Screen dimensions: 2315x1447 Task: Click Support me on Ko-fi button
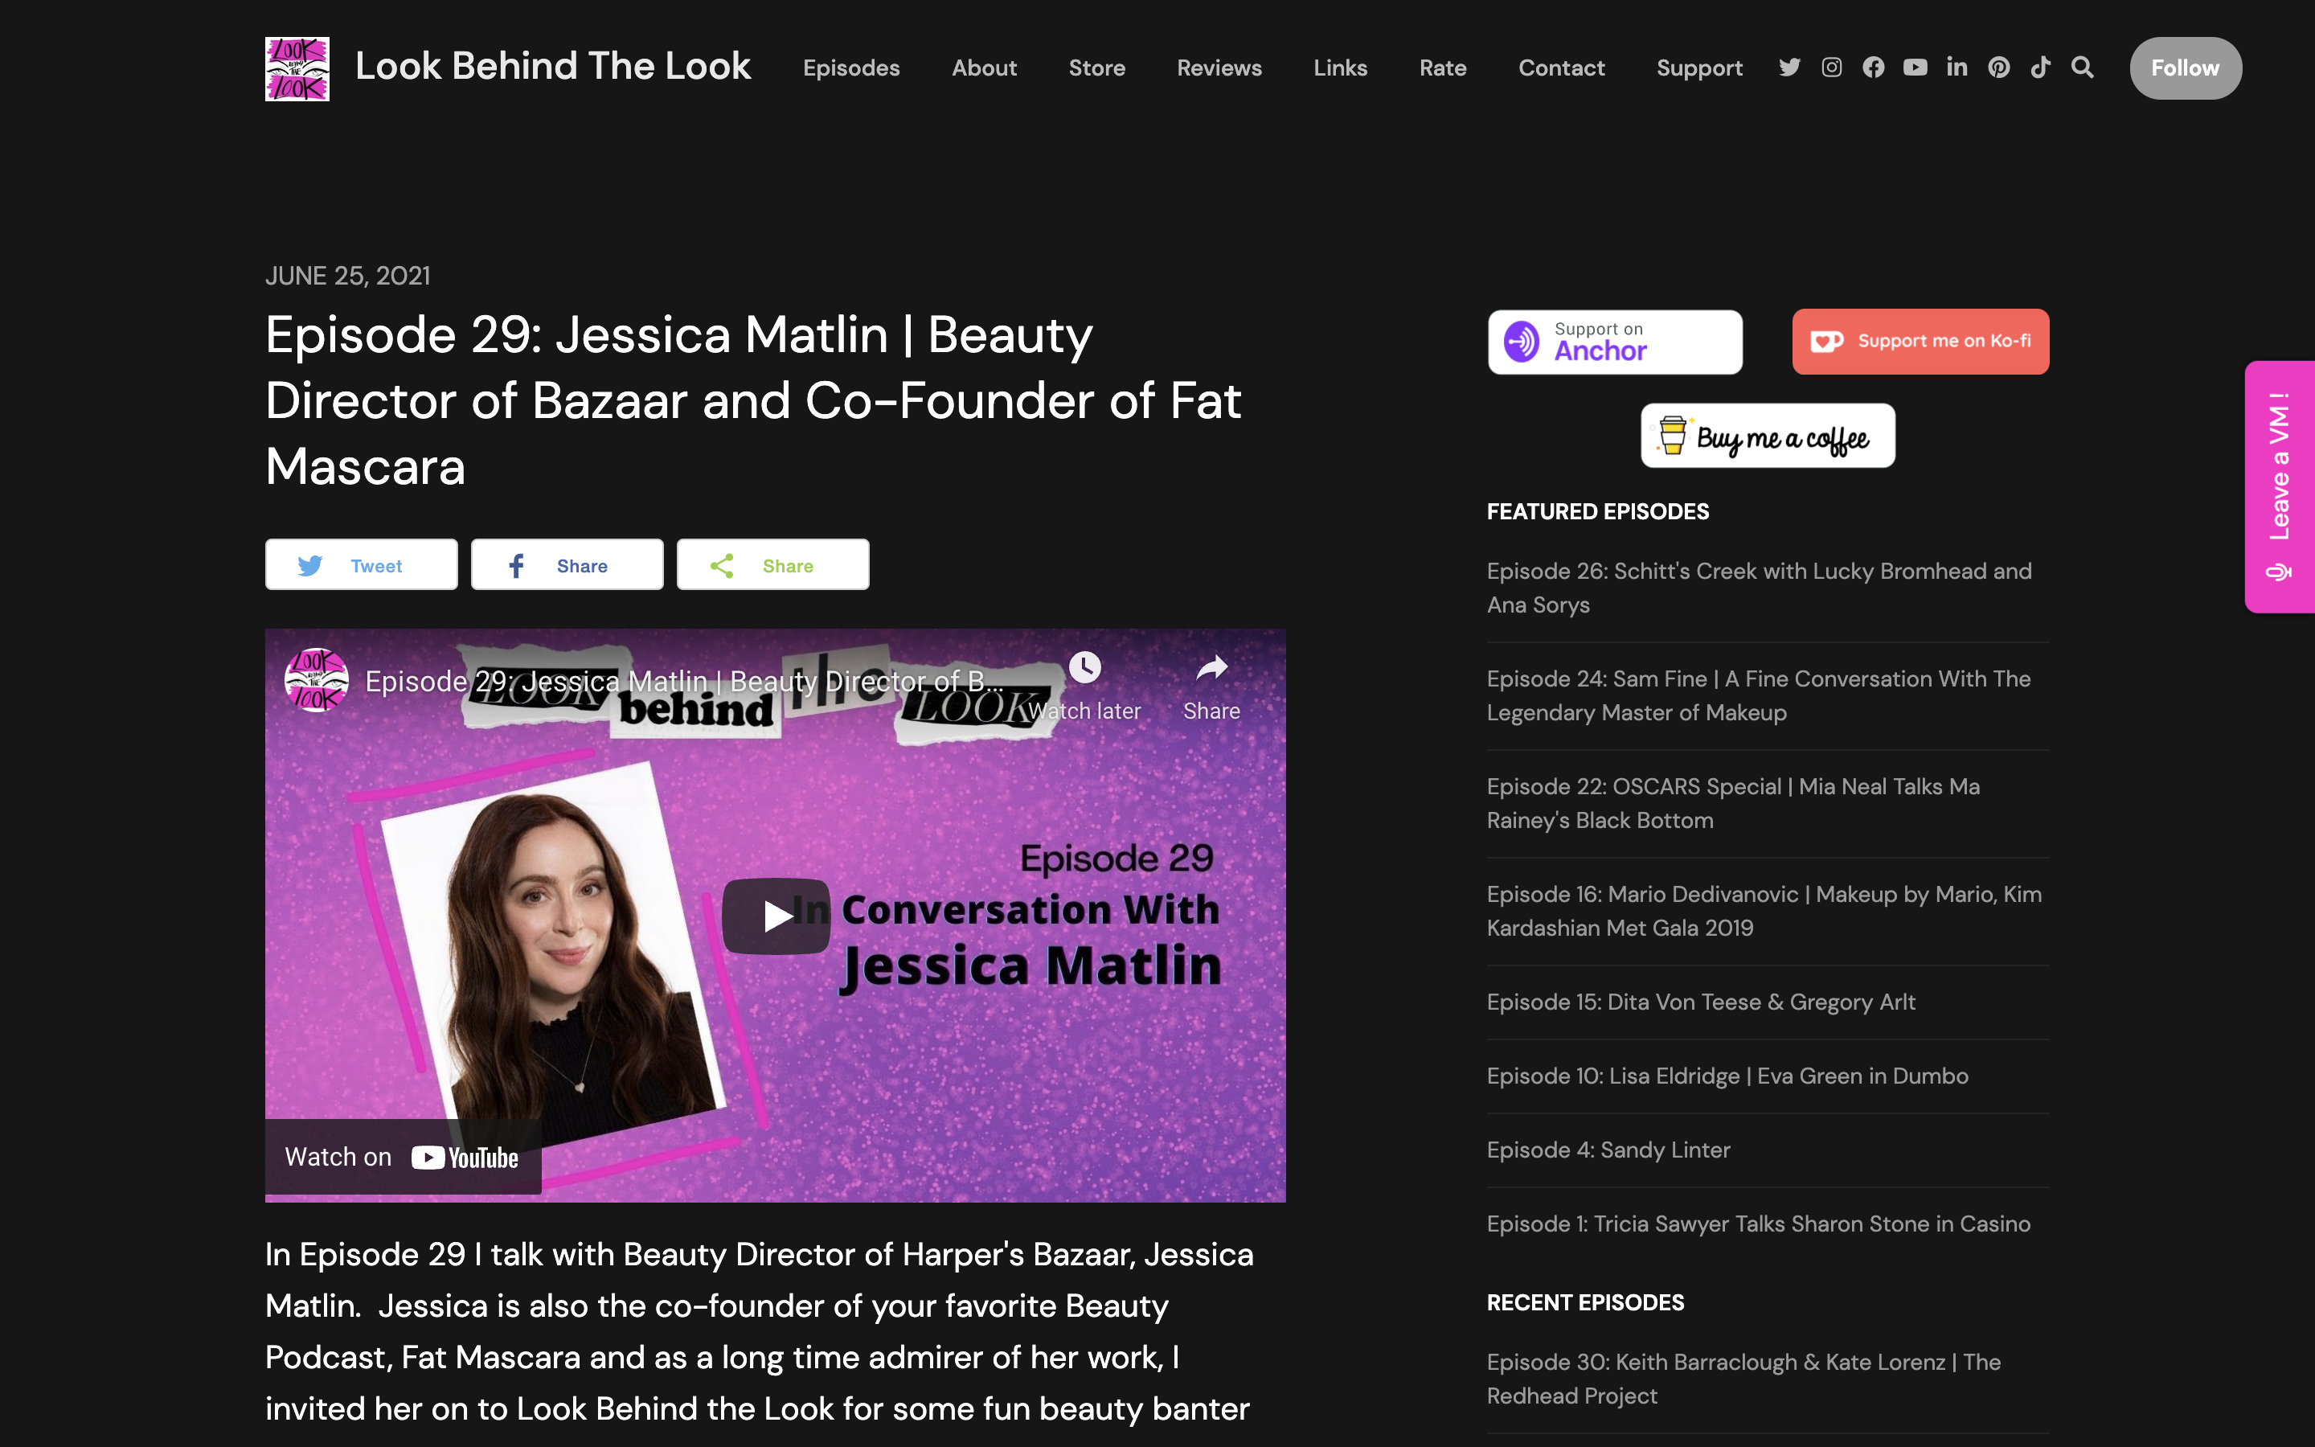point(1920,342)
